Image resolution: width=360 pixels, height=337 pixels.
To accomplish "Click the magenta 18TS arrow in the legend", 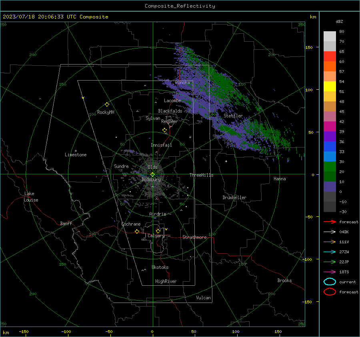I will (x=330, y=272).
